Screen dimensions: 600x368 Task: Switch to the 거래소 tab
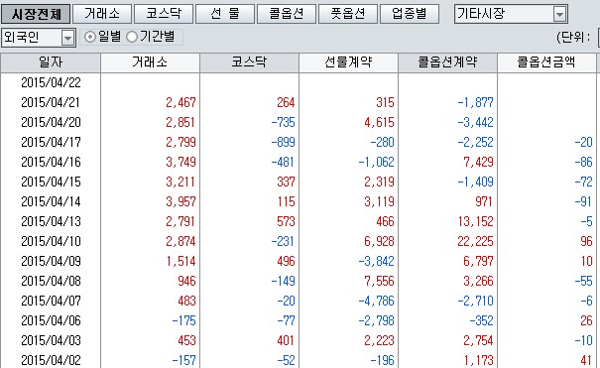tap(102, 14)
